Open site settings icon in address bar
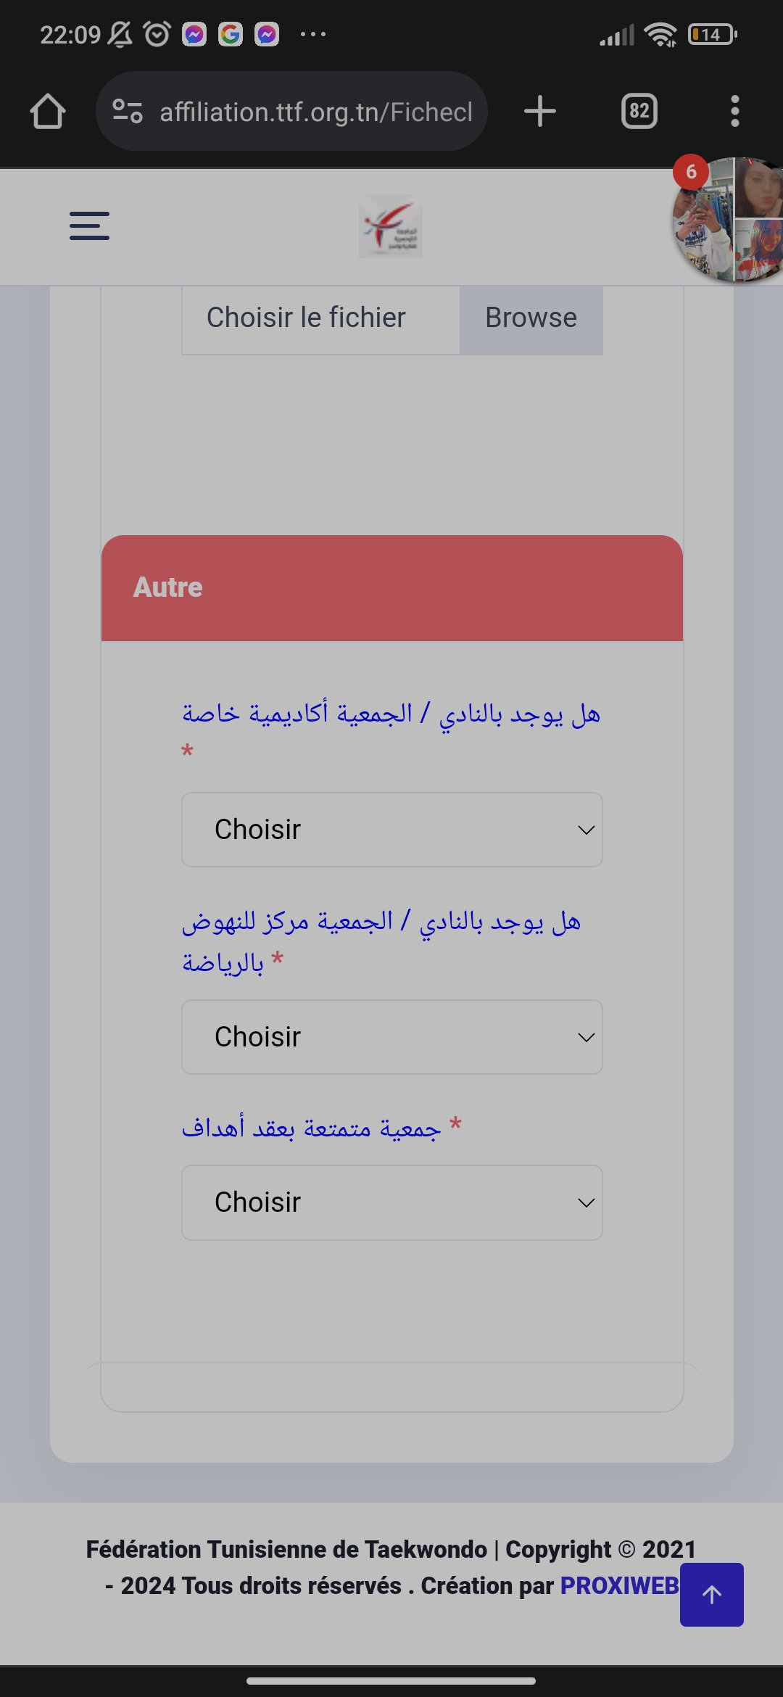This screenshot has width=783, height=1697. tap(128, 111)
